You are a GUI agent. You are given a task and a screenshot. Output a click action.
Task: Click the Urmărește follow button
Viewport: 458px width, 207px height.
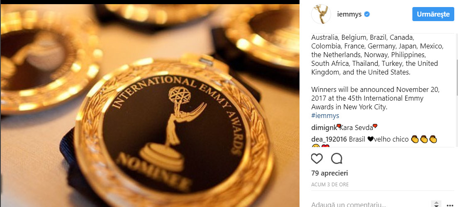[433, 14]
